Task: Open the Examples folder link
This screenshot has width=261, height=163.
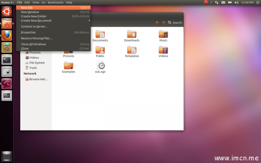Action: pyautogui.click(x=68, y=67)
